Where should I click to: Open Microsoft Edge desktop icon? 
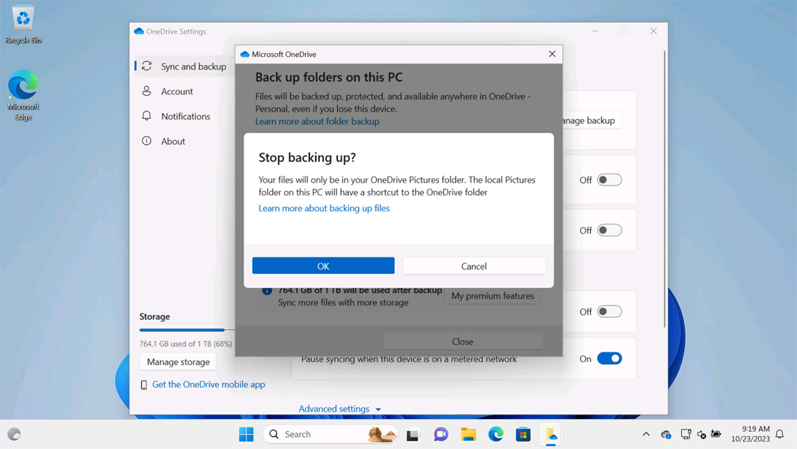click(x=23, y=95)
